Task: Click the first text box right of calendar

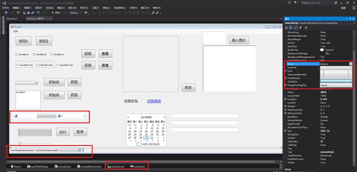Action: [205, 116]
